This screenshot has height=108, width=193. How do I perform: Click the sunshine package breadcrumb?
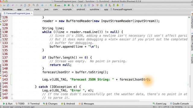pos(94,9)
